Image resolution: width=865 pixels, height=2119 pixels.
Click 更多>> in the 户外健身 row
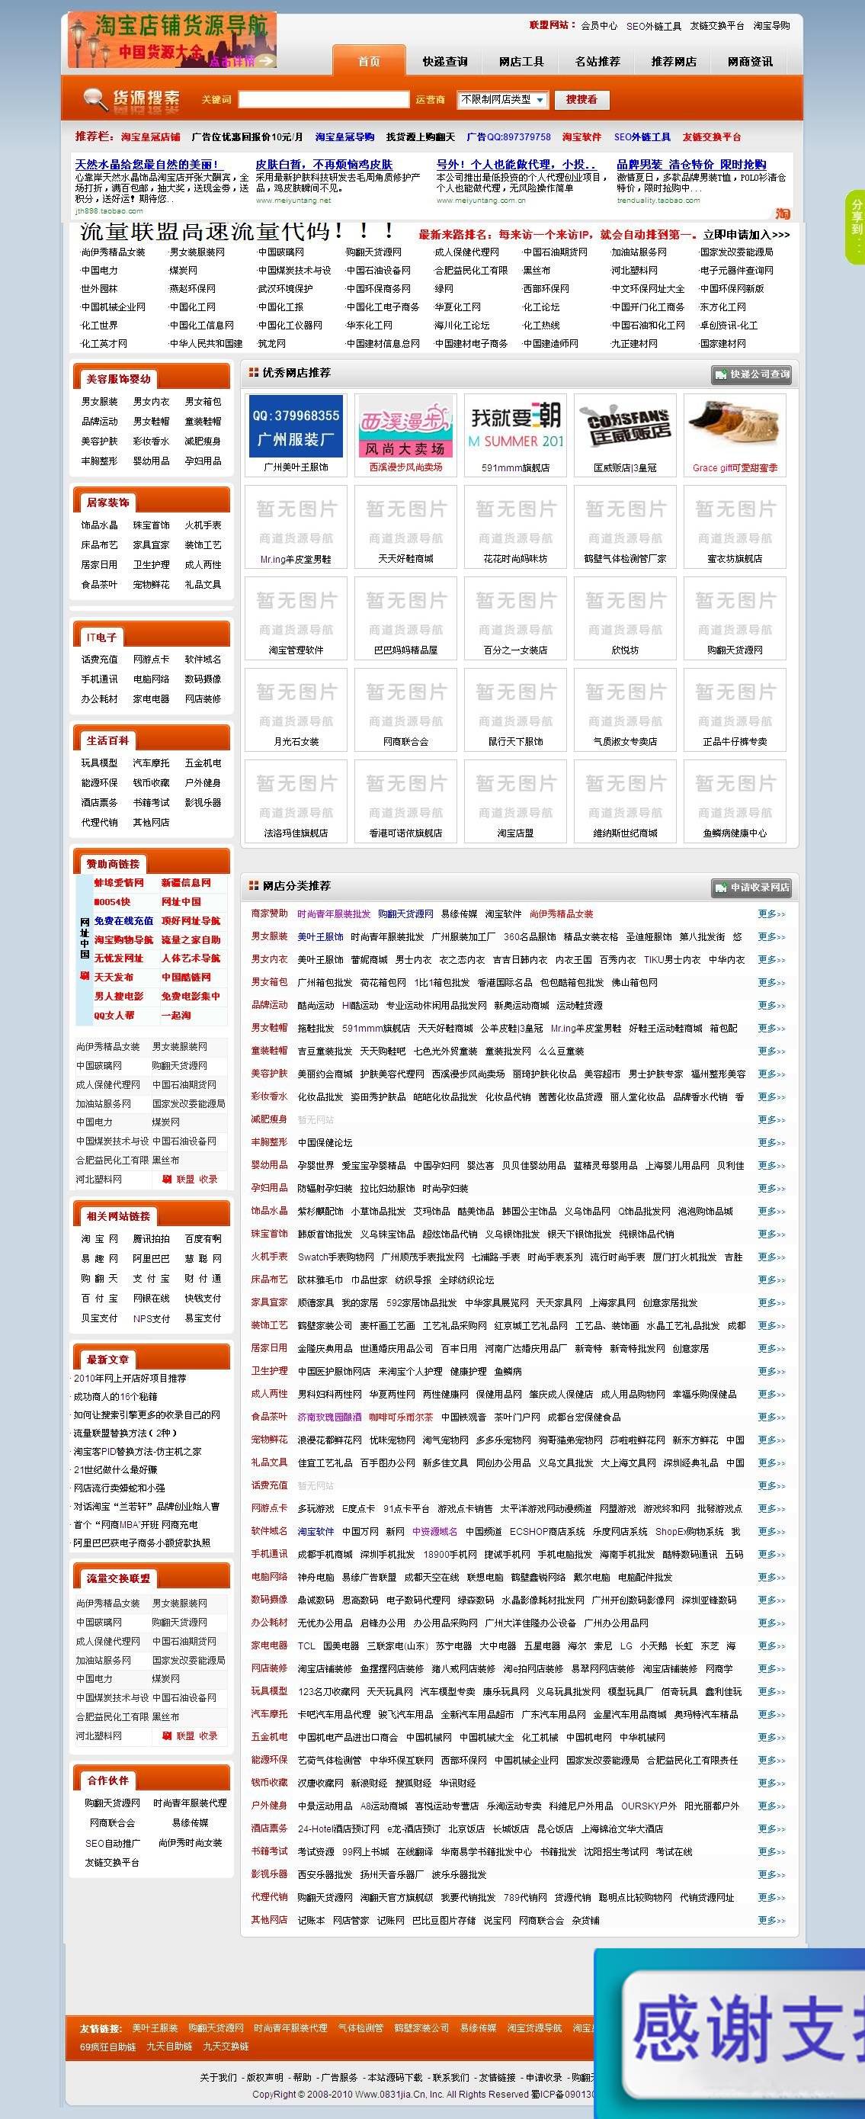click(x=771, y=1806)
